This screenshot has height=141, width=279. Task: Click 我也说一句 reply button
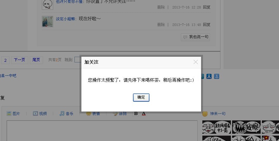[195, 37]
